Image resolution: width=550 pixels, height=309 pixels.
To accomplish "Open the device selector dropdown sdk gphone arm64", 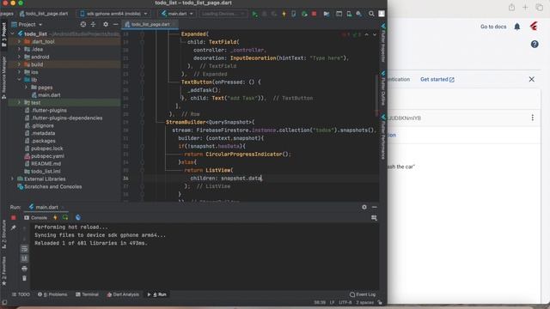I will click(114, 14).
